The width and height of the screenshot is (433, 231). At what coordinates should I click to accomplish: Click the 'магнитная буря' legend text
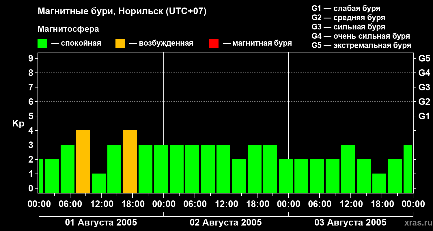pos(262,43)
